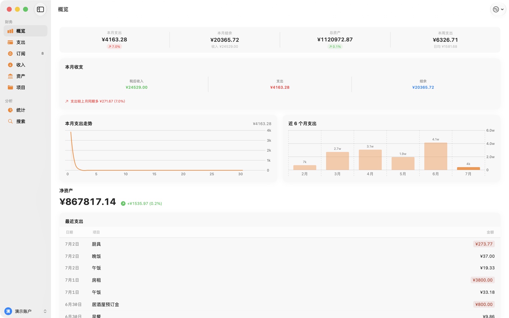Click the ¥4163.28 total above trend chart
Viewport: 509px width, 318px height.
coord(262,124)
